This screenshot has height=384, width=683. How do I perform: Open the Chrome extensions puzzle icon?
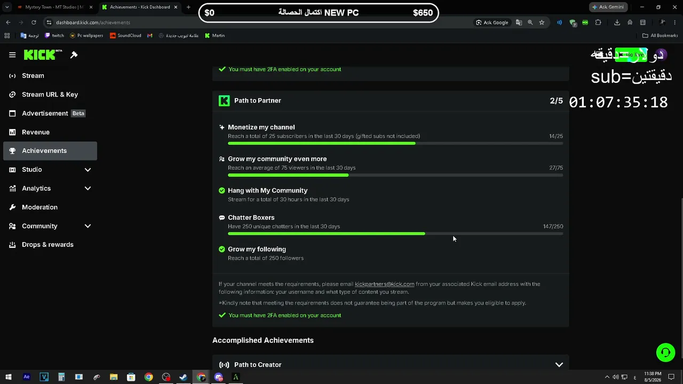pos(598,22)
